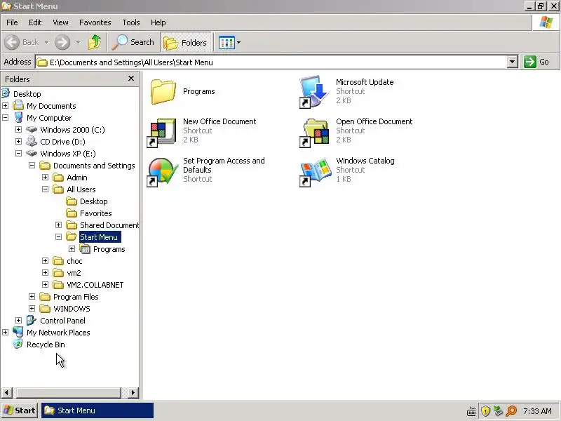Select the Favorites folder in tree
Image resolution: width=561 pixels, height=421 pixels.
pos(96,213)
